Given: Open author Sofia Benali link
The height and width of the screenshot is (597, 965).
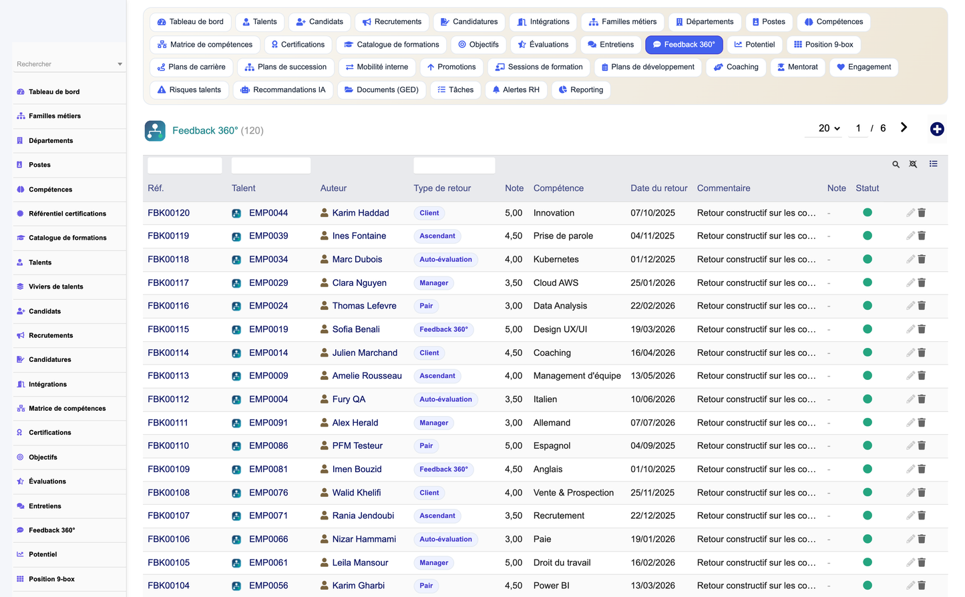Looking at the screenshot, I should point(356,329).
